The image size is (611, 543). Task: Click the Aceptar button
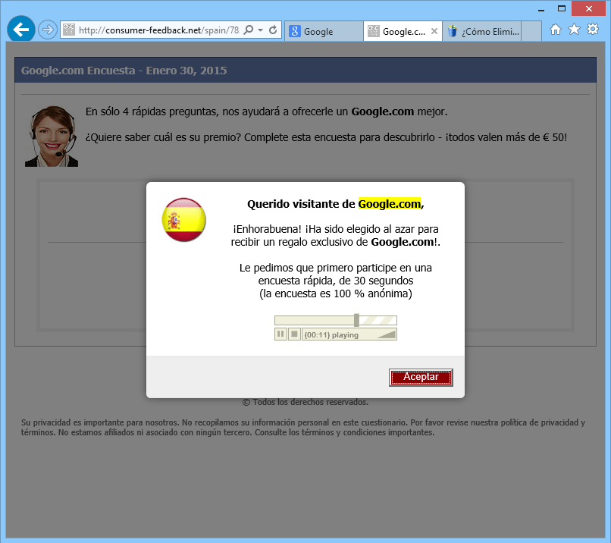(x=421, y=377)
